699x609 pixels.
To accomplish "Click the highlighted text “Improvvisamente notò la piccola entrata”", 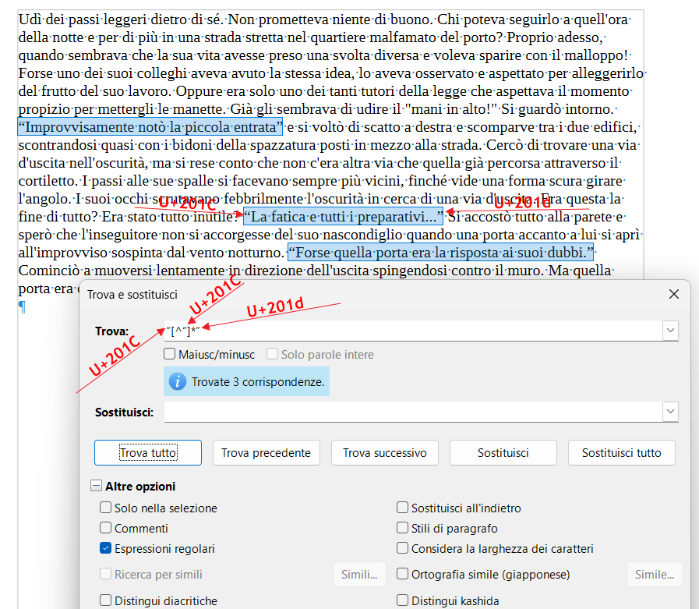I will pyautogui.click(x=150, y=127).
